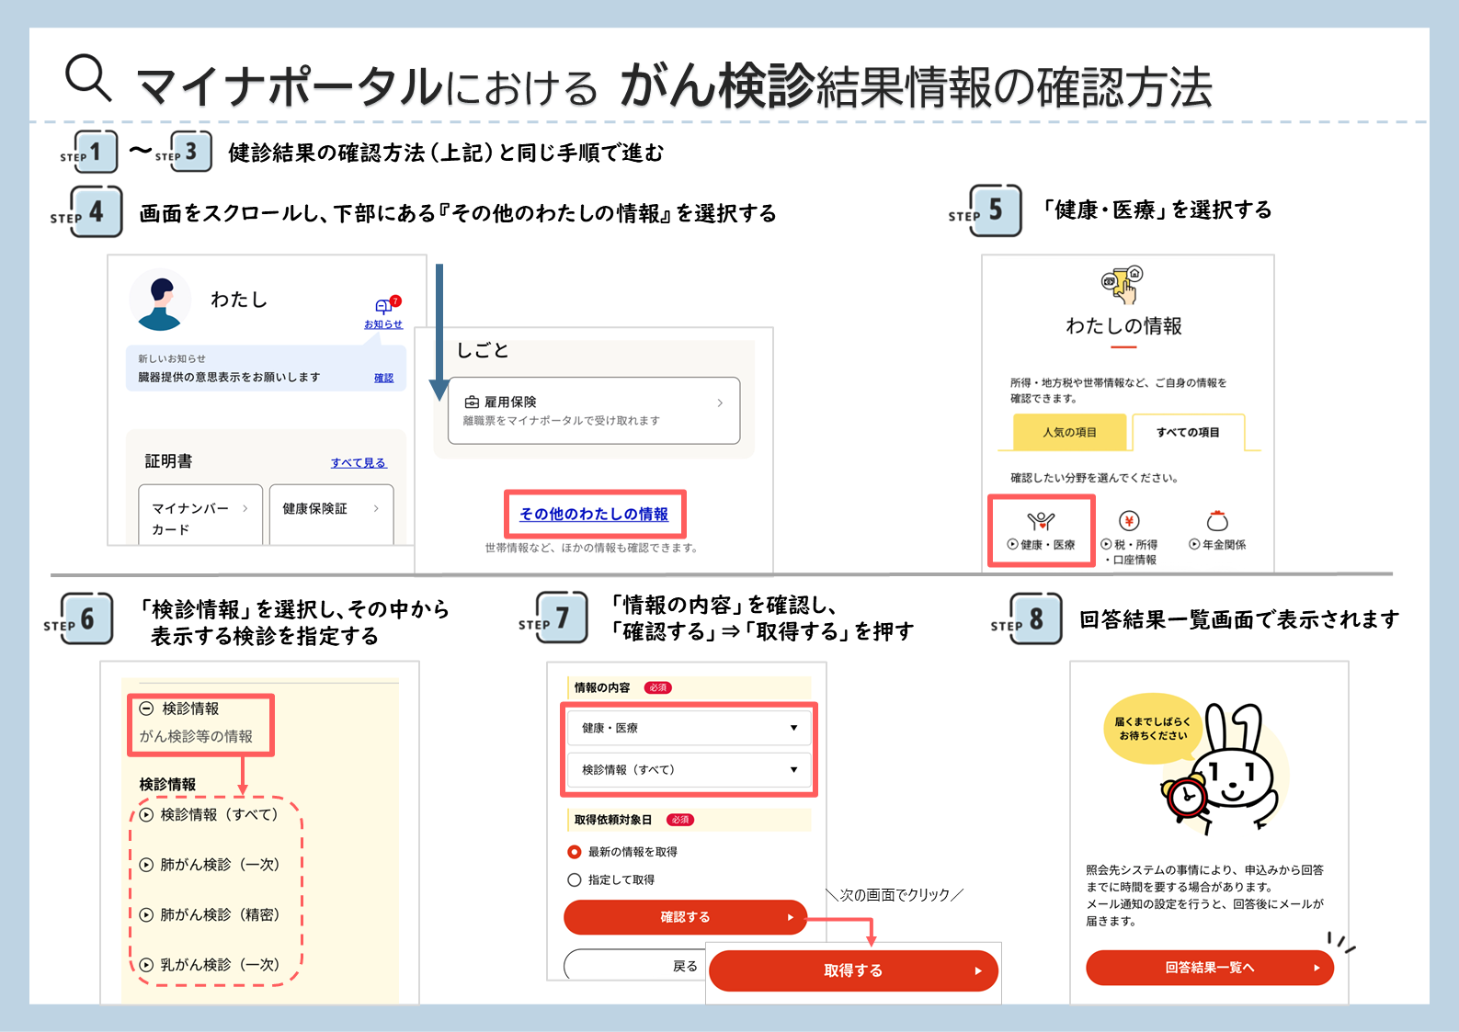Click the わたし profile avatar picture
The height and width of the screenshot is (1032, 1459).
point(160,300)
